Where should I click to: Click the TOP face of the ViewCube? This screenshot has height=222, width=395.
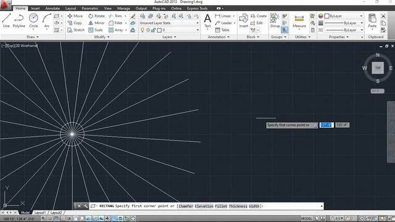coord(378,68)
